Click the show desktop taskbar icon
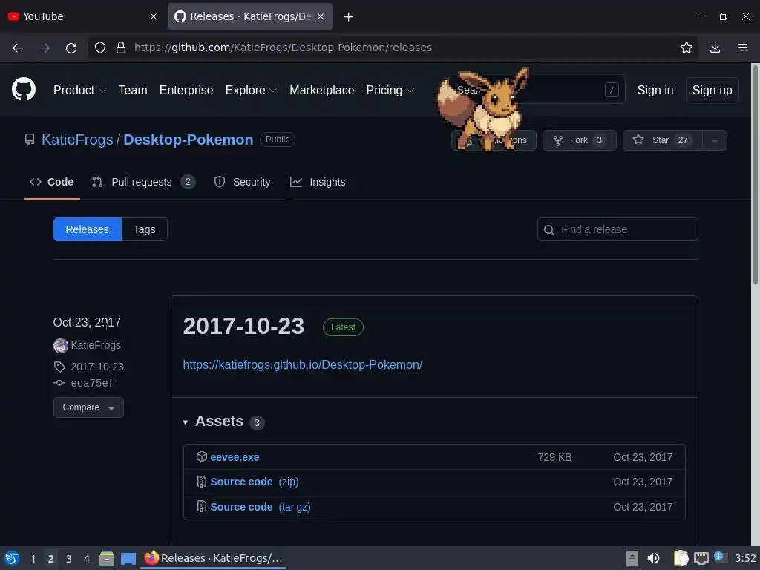Viewport: 760px width, 570px height. point(128,559)
